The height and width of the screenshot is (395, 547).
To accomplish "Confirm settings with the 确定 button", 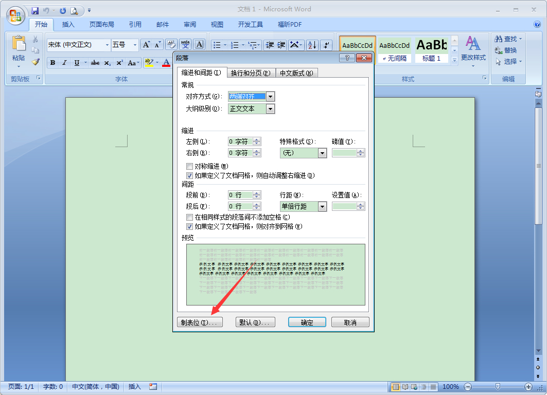I will (x=307, y=322).
